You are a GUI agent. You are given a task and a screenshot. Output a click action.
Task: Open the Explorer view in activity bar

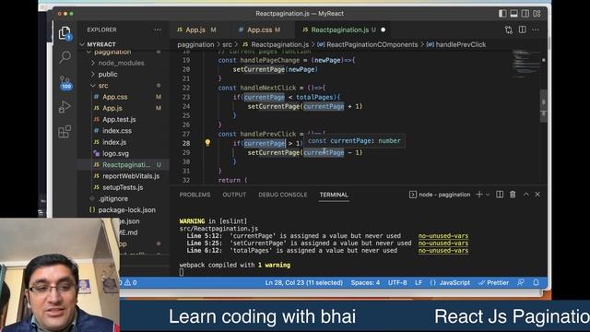65,33
